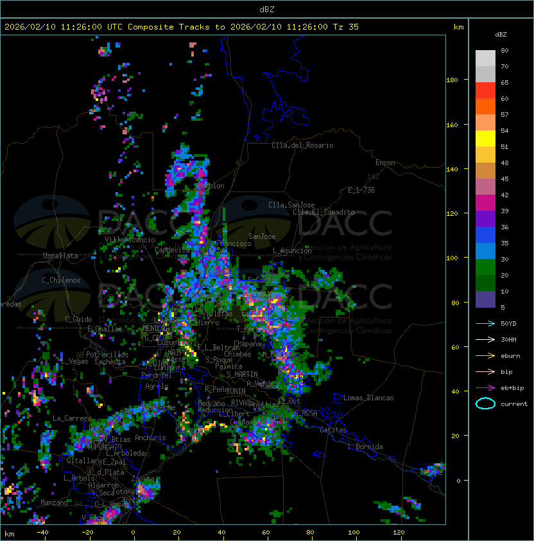
Task: Click the 'Encon' map label
Action: (385, 163)
